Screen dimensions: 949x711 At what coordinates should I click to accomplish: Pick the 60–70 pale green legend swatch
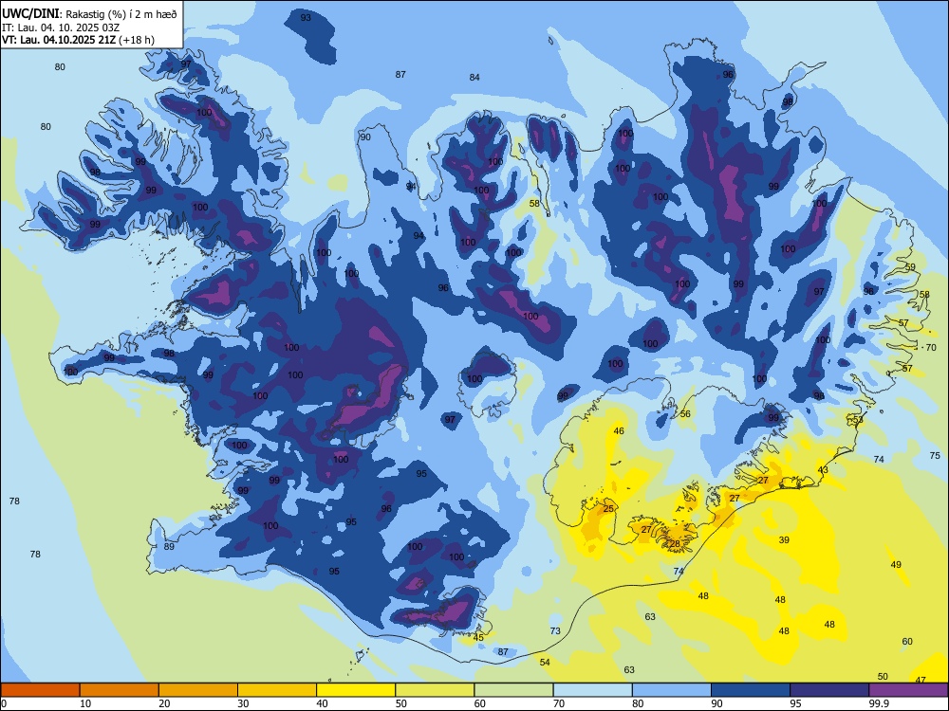click(513, 690)
